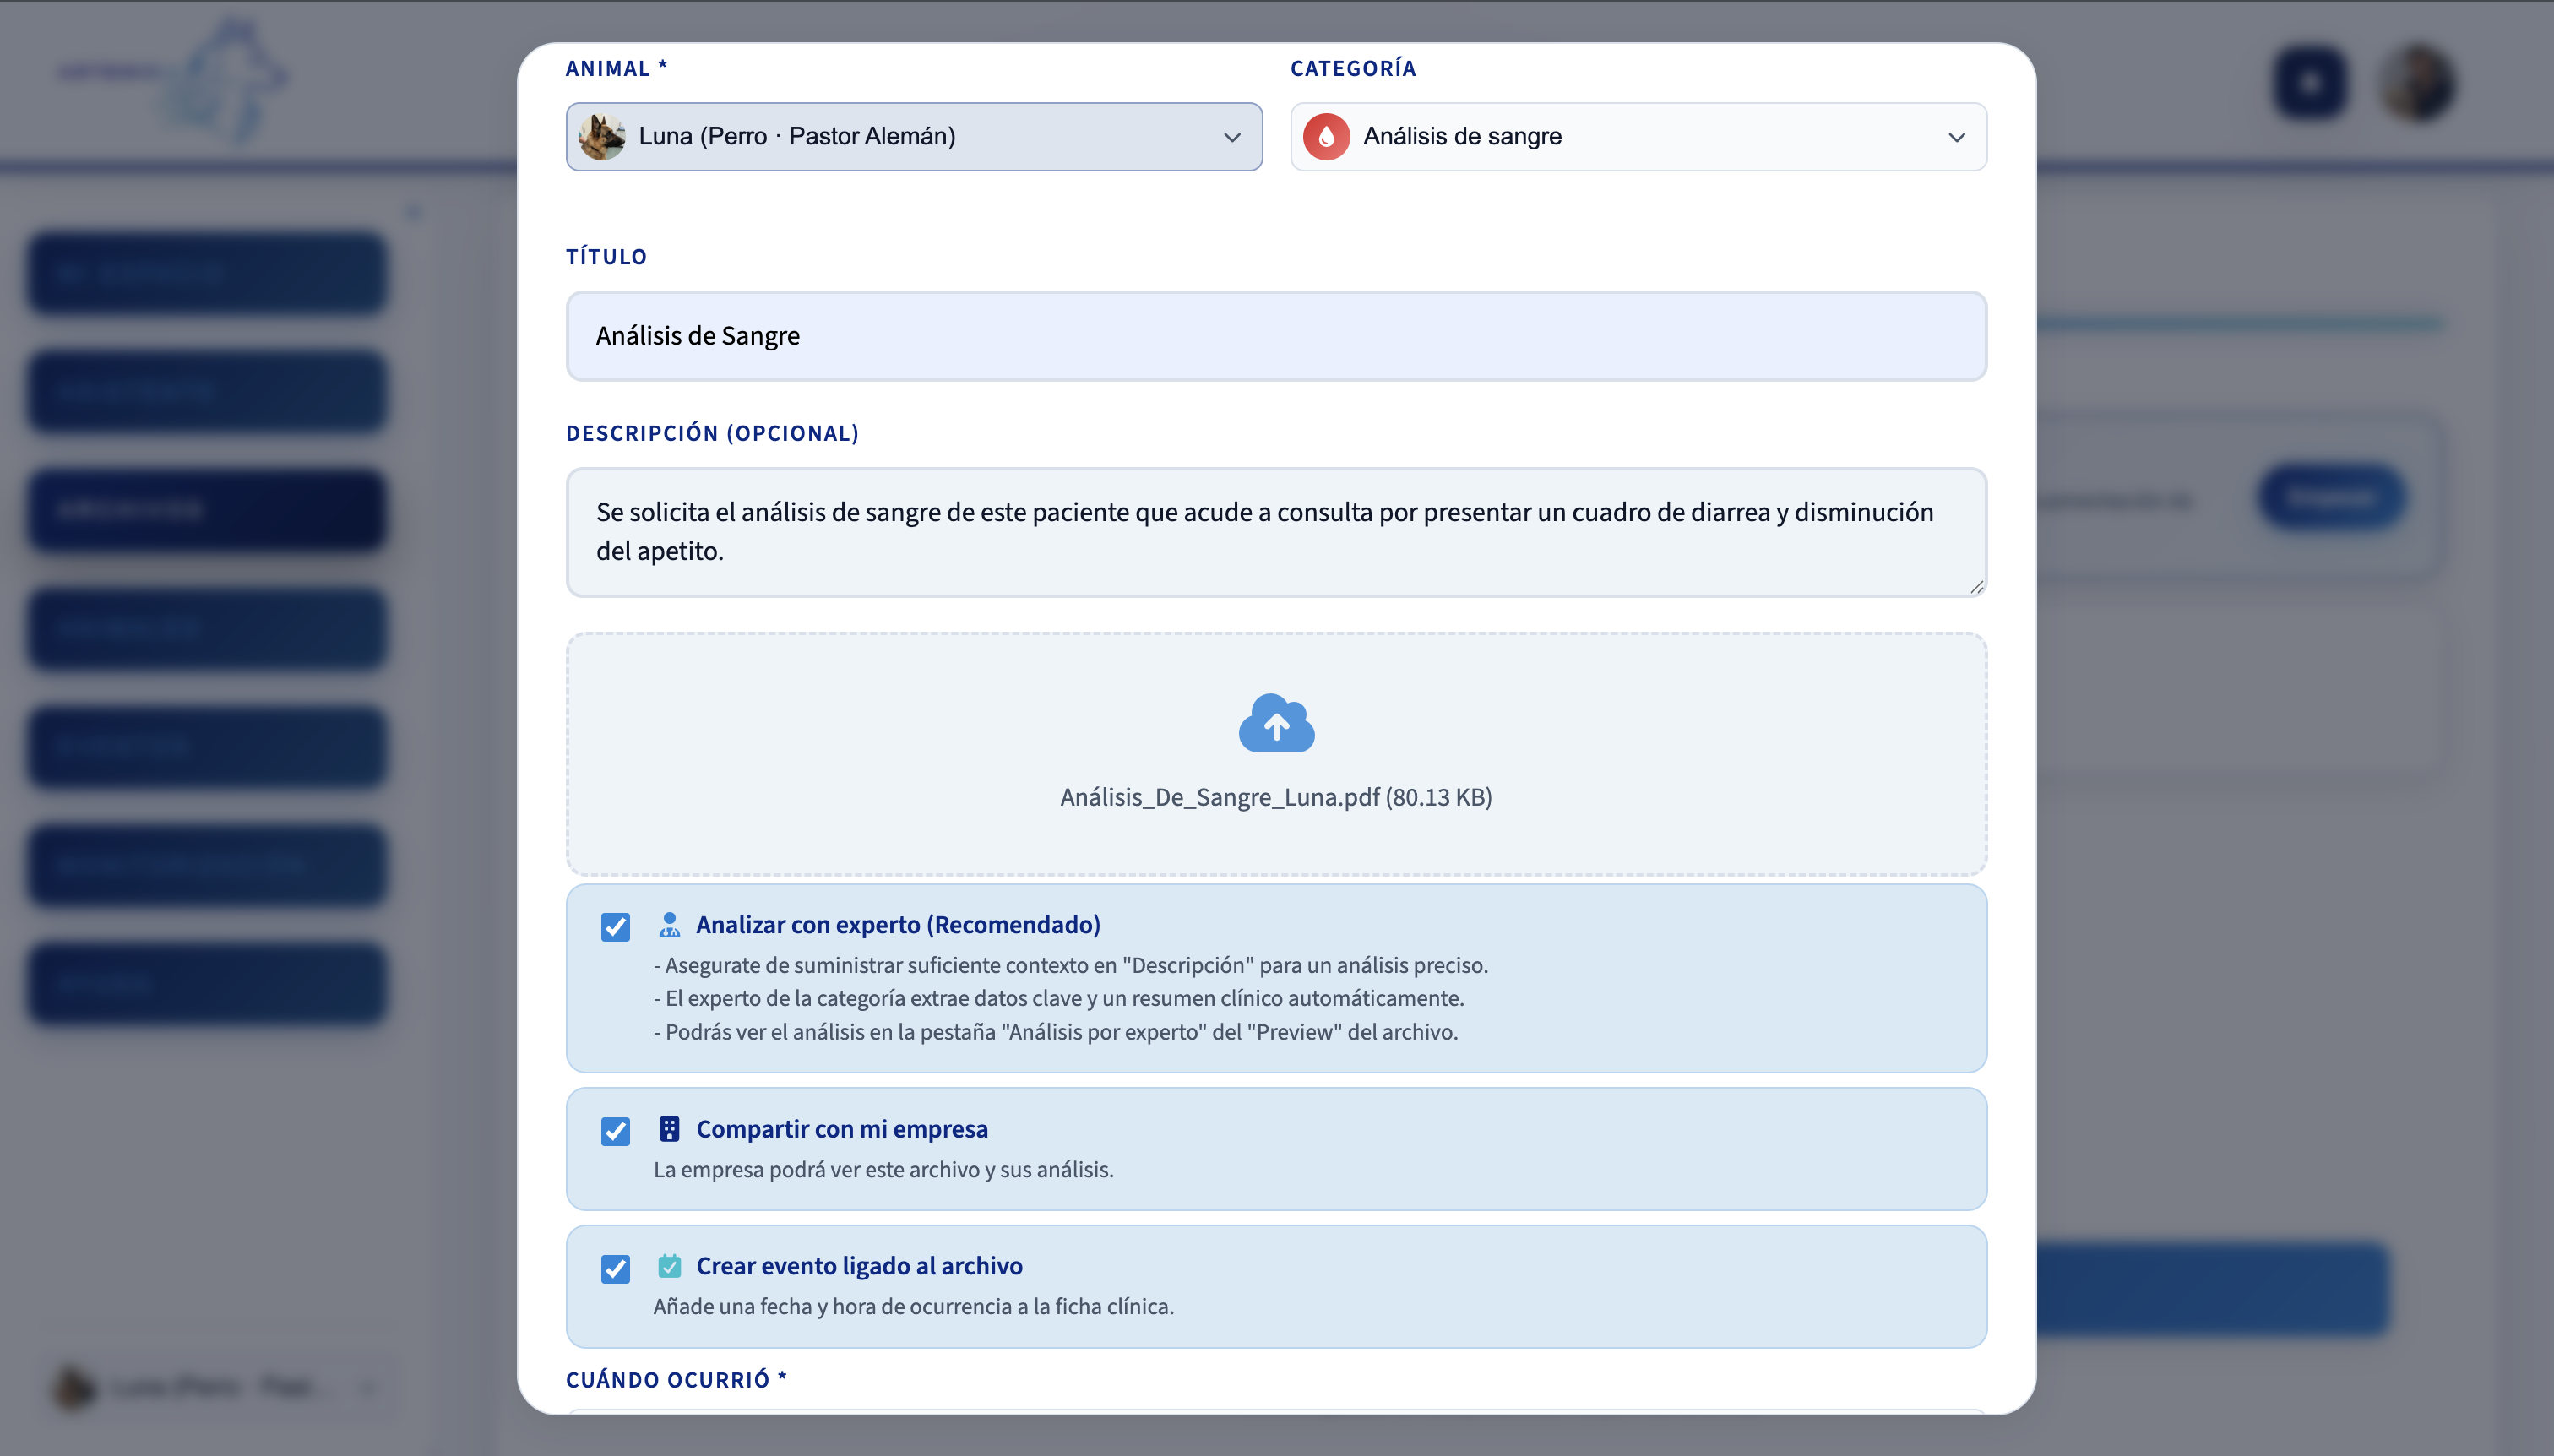The image size is (2554, 1456).
Task: Uncheck Crear evento ligado al archivo checkbox
Action: 615,1268
